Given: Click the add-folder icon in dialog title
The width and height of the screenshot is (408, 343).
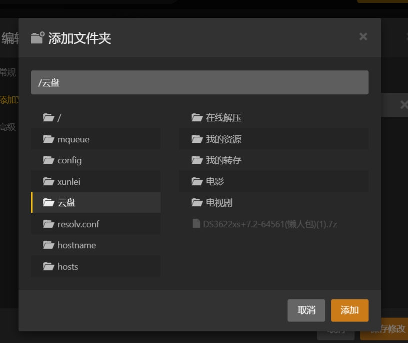Looking at the screenshot, I should (x=37, y=38).
